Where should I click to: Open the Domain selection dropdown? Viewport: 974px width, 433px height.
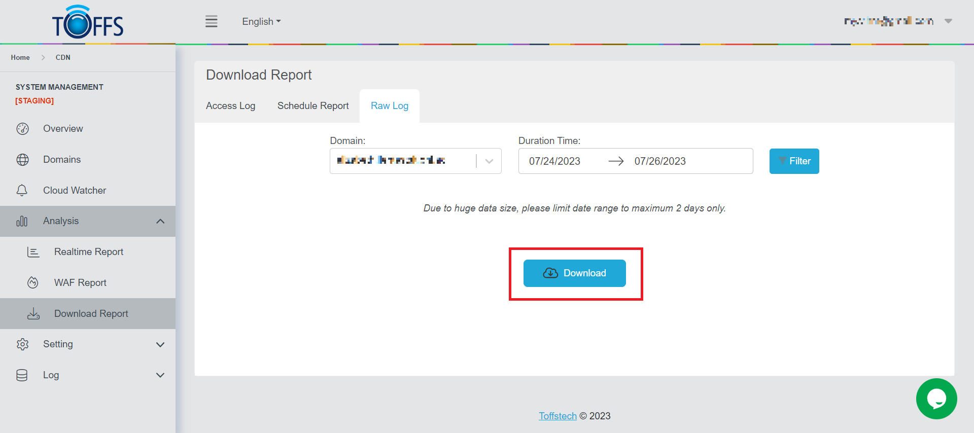coord(489,161)
